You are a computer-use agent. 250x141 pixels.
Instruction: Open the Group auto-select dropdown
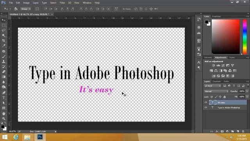tap(25, 9)
